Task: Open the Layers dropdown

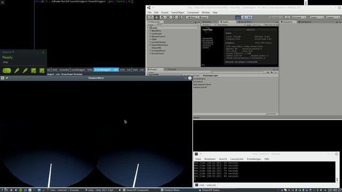Action: pos(317,17)
